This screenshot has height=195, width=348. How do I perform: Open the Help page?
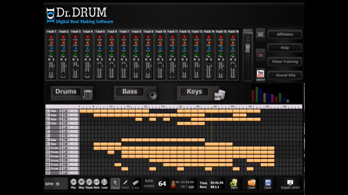tap(285, 48)
